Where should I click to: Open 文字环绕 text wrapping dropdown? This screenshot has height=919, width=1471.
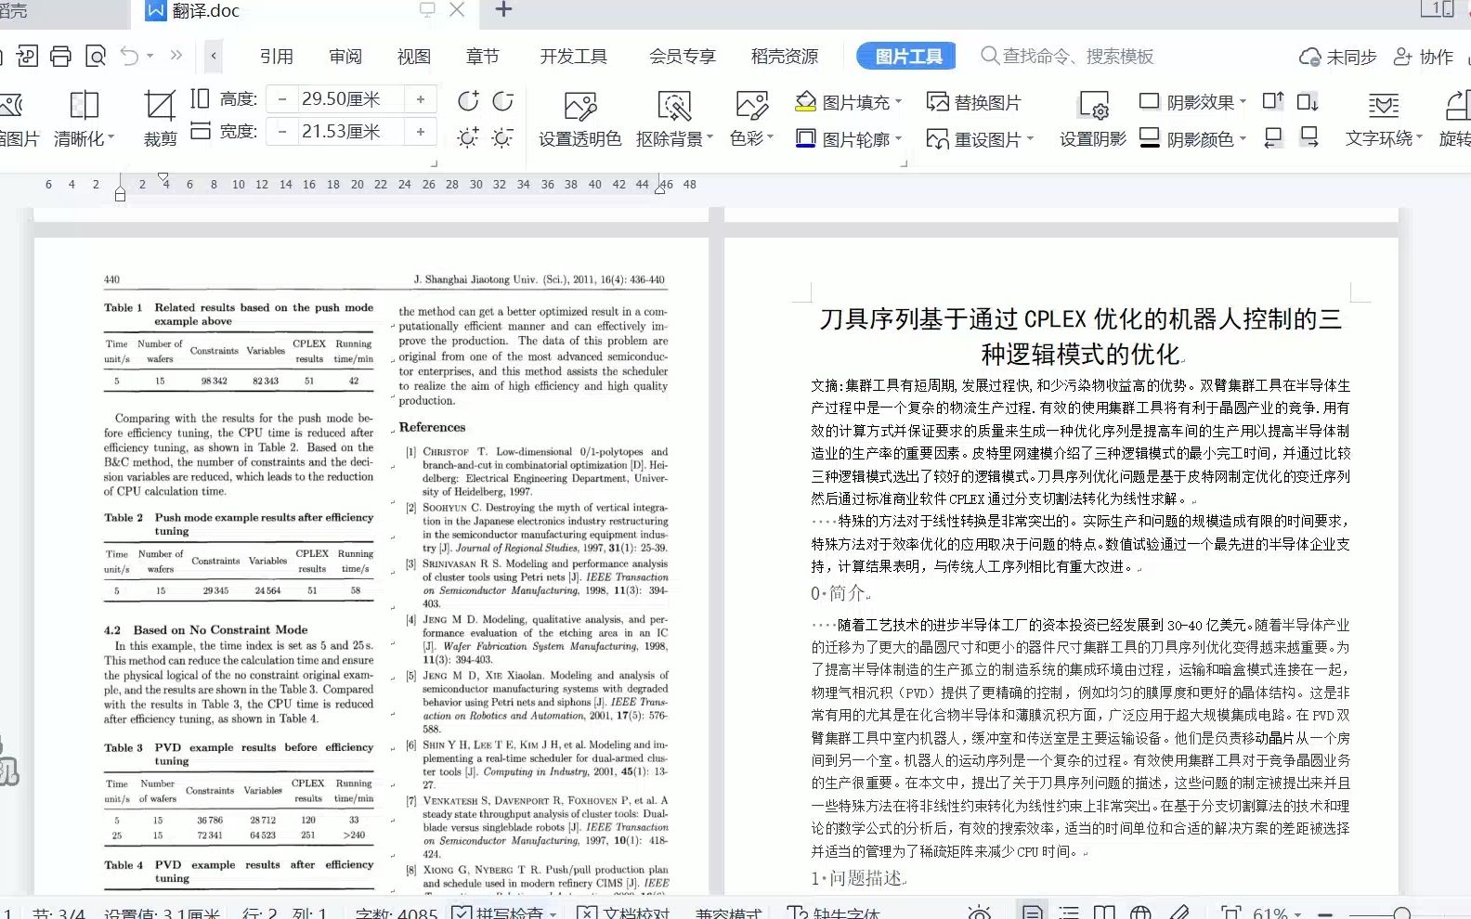pos(1419,138)
